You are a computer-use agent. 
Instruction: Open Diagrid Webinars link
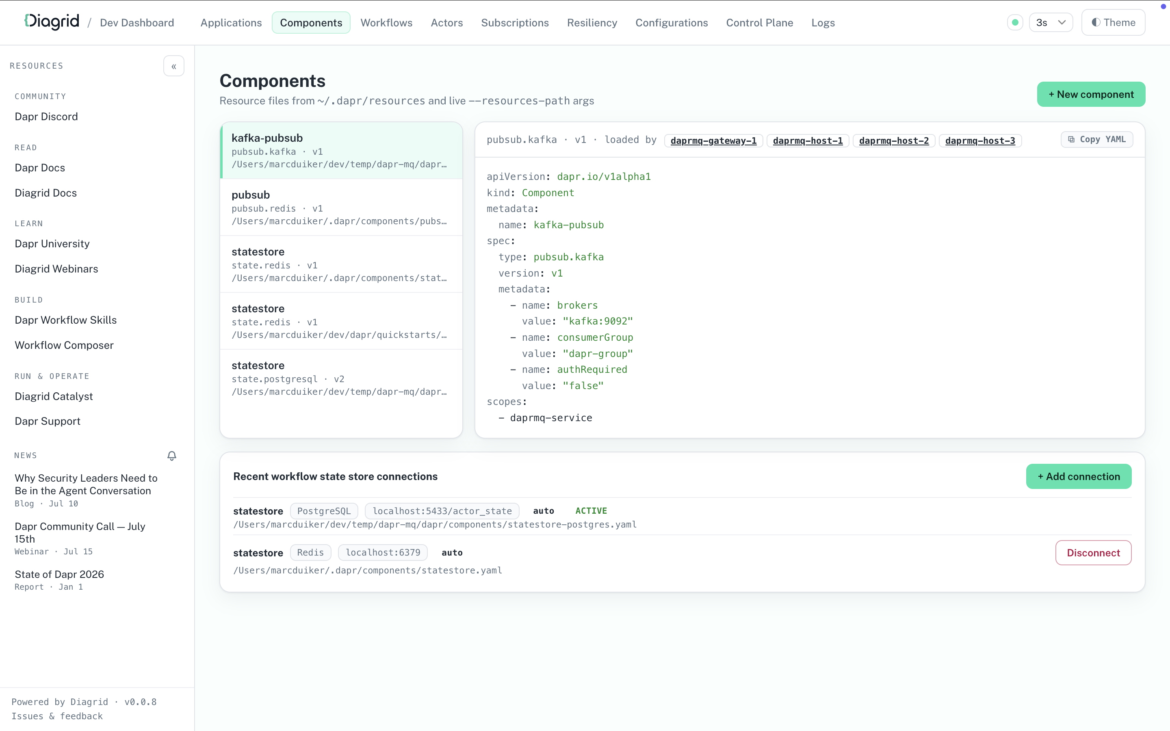click(56, 269)
